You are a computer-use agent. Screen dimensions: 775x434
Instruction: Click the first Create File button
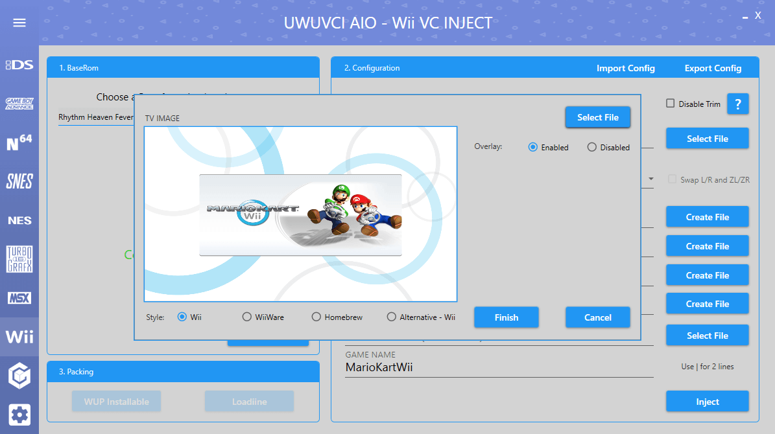pyautogui.click(x=708, y=217)
